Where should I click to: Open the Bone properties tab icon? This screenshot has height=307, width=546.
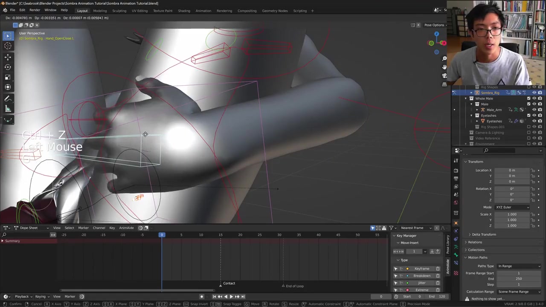click(x=456, y=255)
